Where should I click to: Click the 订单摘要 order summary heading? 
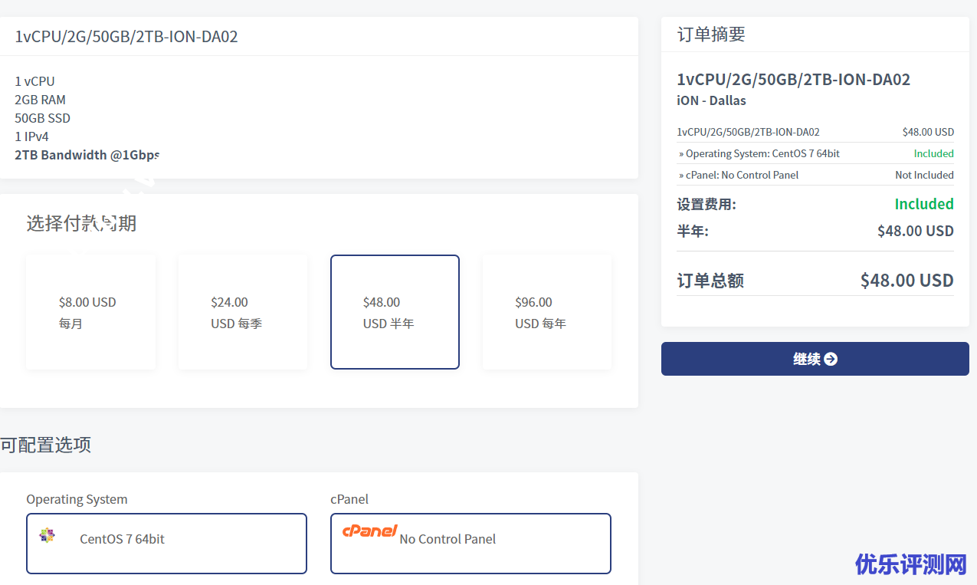coord(711,35)
